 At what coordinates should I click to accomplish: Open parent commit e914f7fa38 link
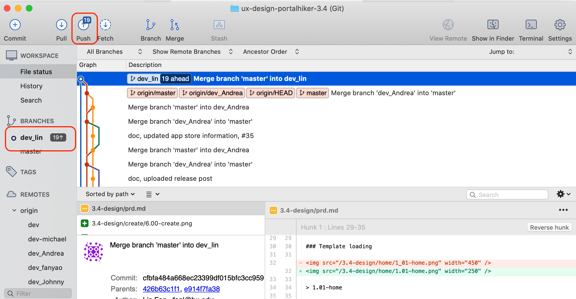[x=202, y=289]
